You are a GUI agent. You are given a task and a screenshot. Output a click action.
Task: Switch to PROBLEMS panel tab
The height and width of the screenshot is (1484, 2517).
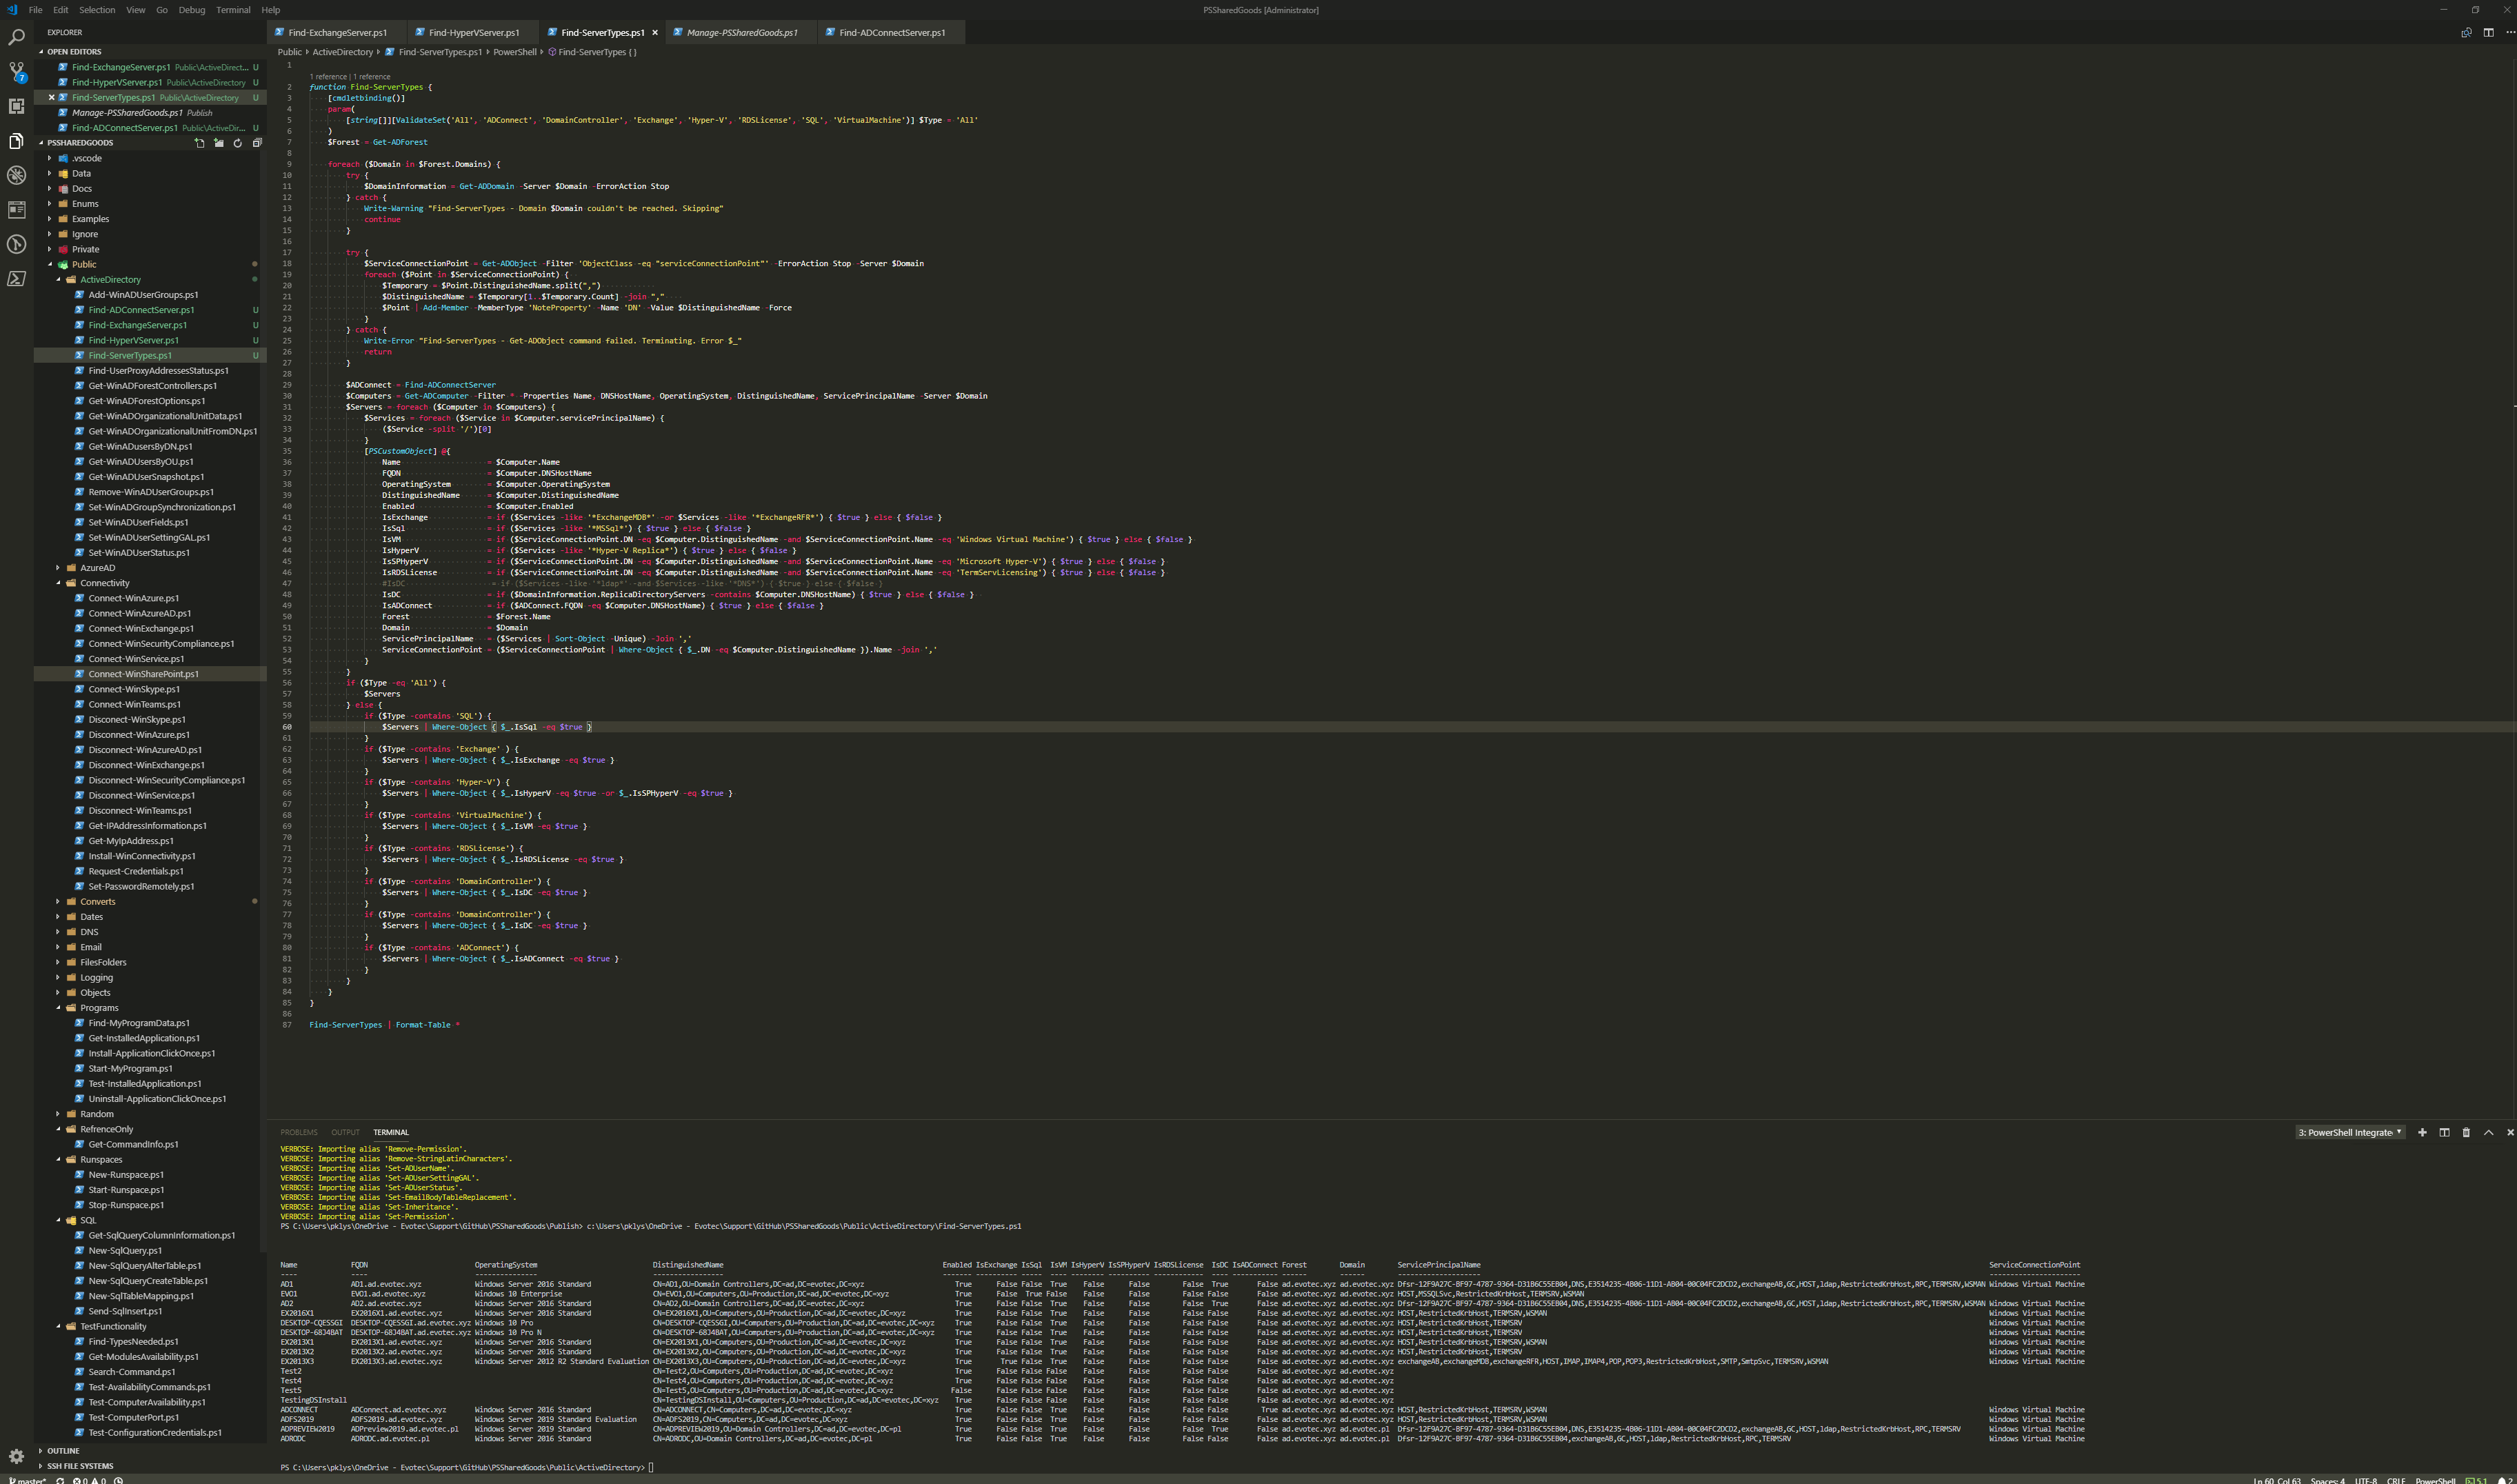[x=299, y=1132]
